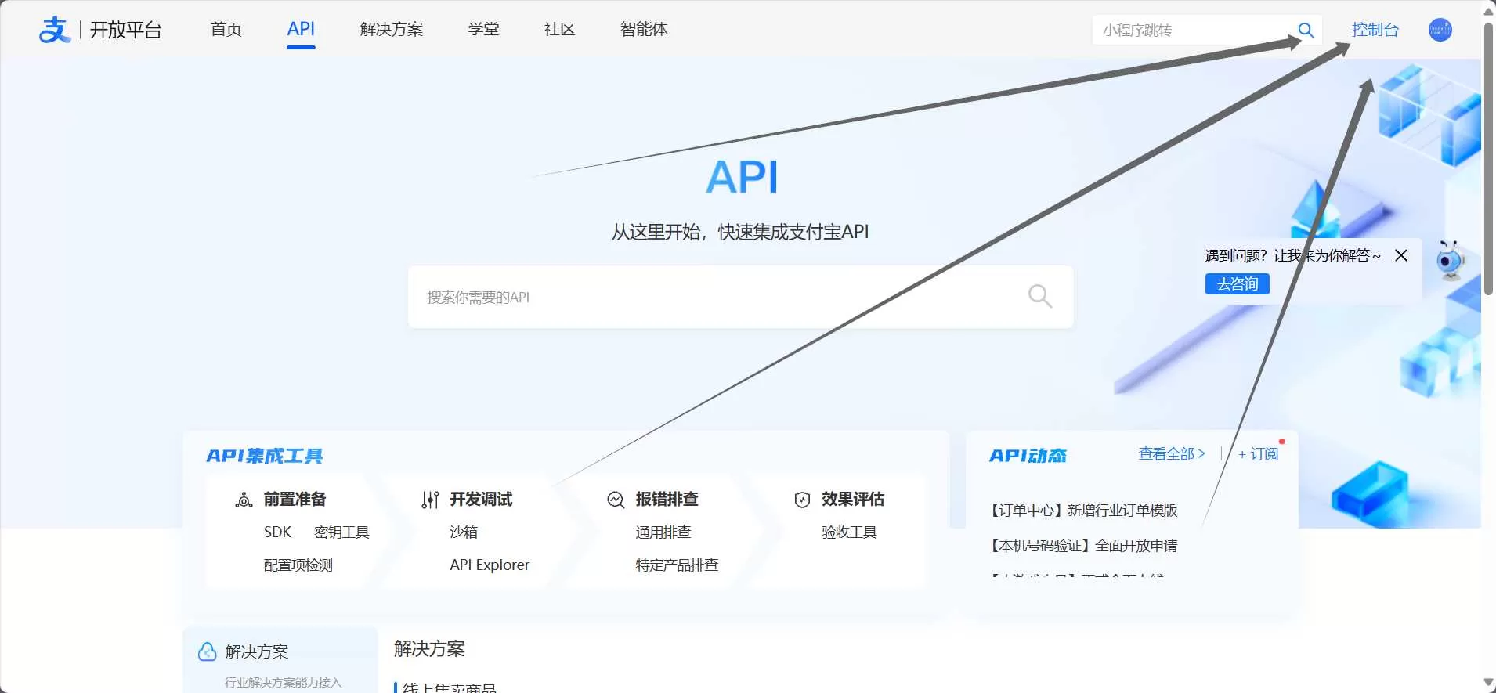
Task: Open the 配置项检测 link
Action: point(298,565)
